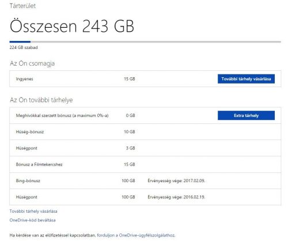Select the Bing-bónusz 100 GB row
Screen dimensions: 288x241
click(145, 180)
